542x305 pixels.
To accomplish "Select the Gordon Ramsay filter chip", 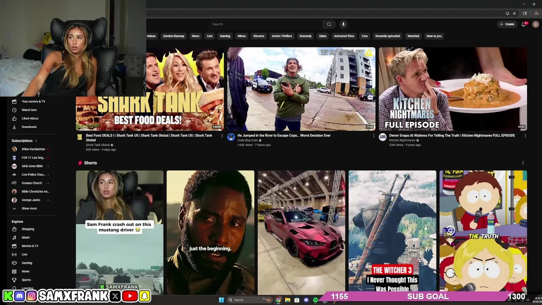I will (x=174, y=36).
